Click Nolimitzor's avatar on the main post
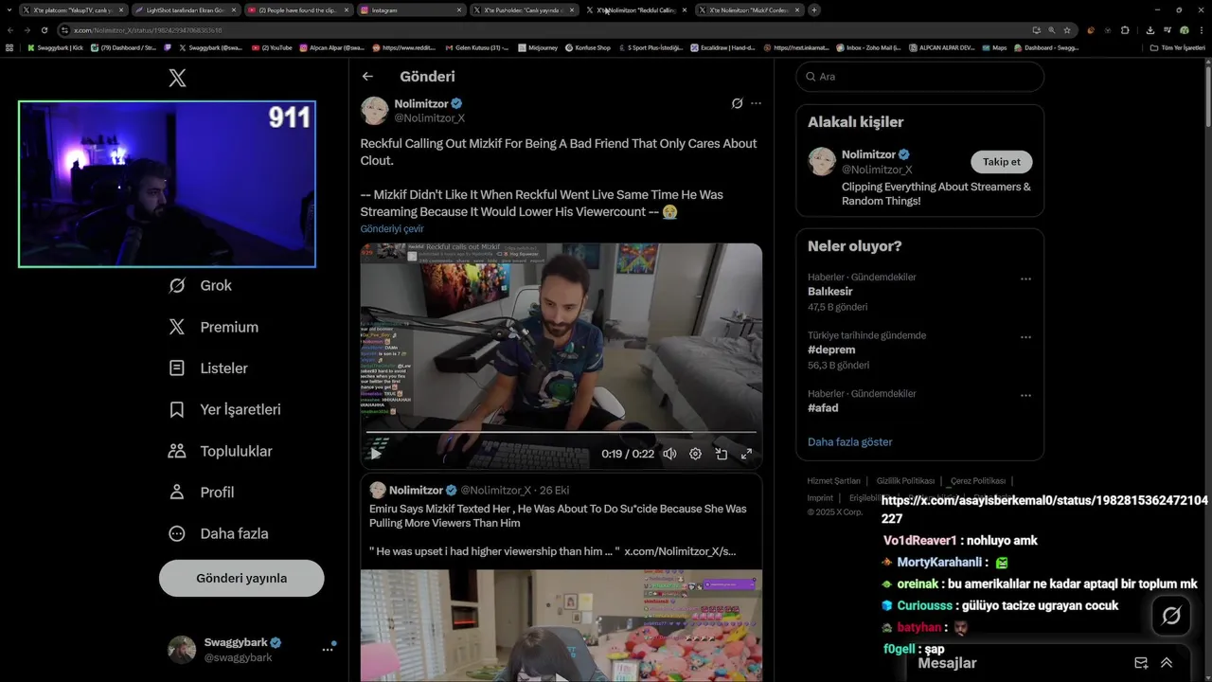The height and width of the screenshot is (682, 1212). point(374,110)
